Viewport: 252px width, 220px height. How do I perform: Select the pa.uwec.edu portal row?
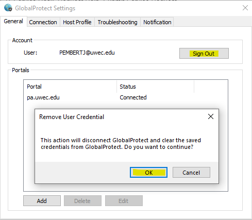click(x=126, y=97)
